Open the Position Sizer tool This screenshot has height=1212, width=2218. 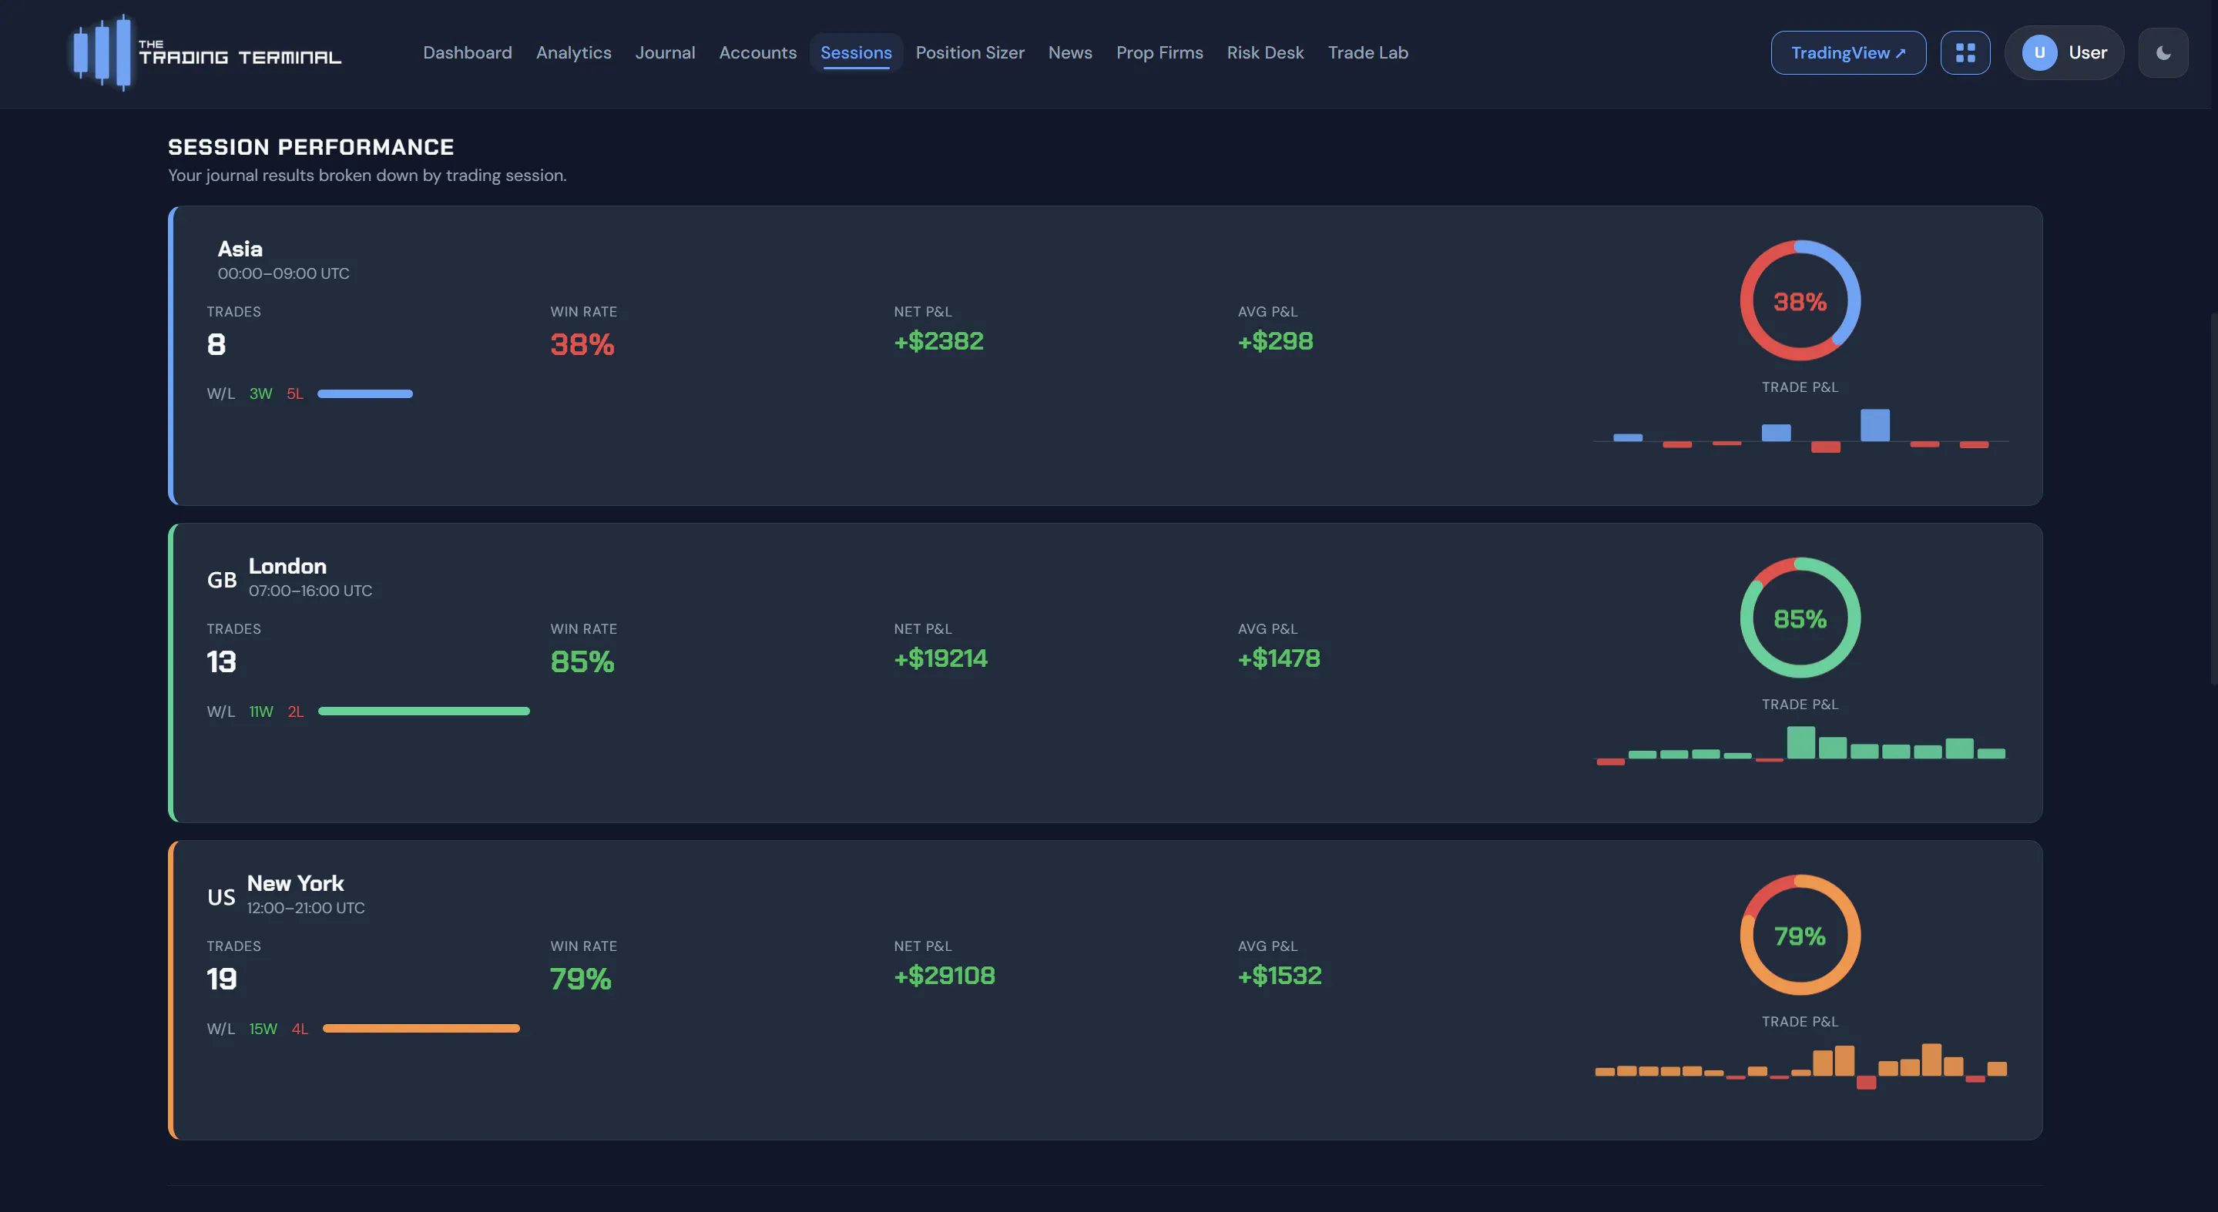coord(969,52)
